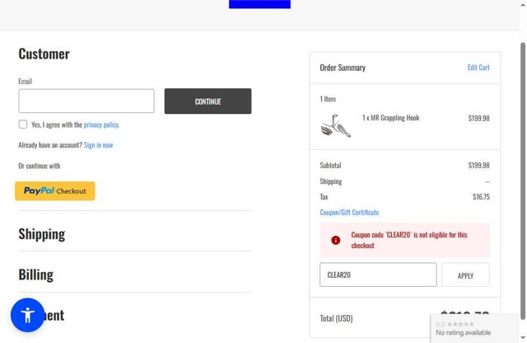
Task: Click the Email input field
Action: pyautogui.click(x=86, y=101)
